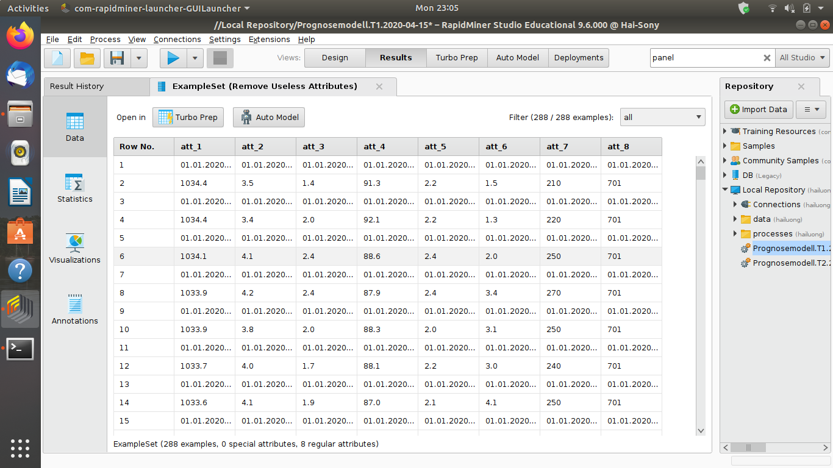833x468 pixels.
Task: Clear the search field with the X icon
Action: 767,58
